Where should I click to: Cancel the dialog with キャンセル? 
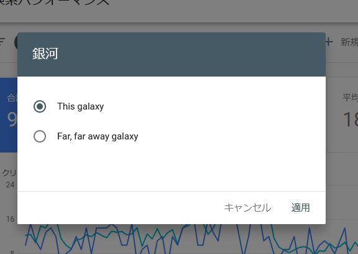247,207
